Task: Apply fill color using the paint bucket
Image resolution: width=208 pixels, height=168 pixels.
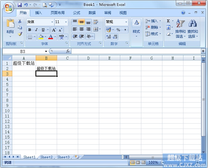Action: pos(41,37)
